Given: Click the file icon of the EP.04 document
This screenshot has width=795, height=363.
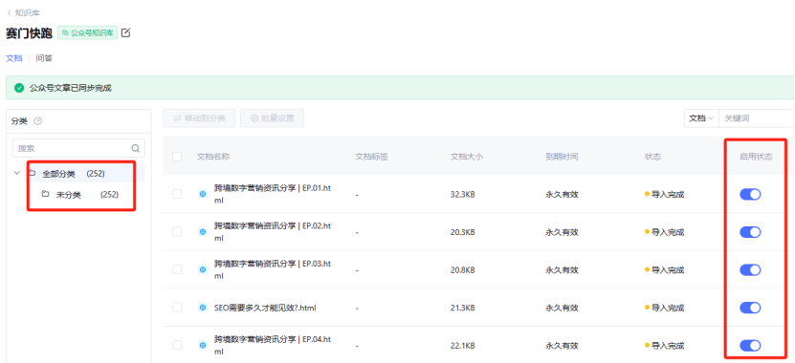Looking at the screenshot, I should click(203, 345).
